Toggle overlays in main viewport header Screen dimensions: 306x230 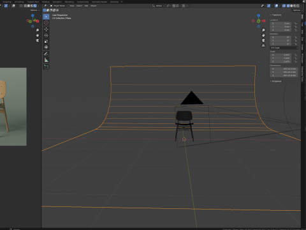276,6
